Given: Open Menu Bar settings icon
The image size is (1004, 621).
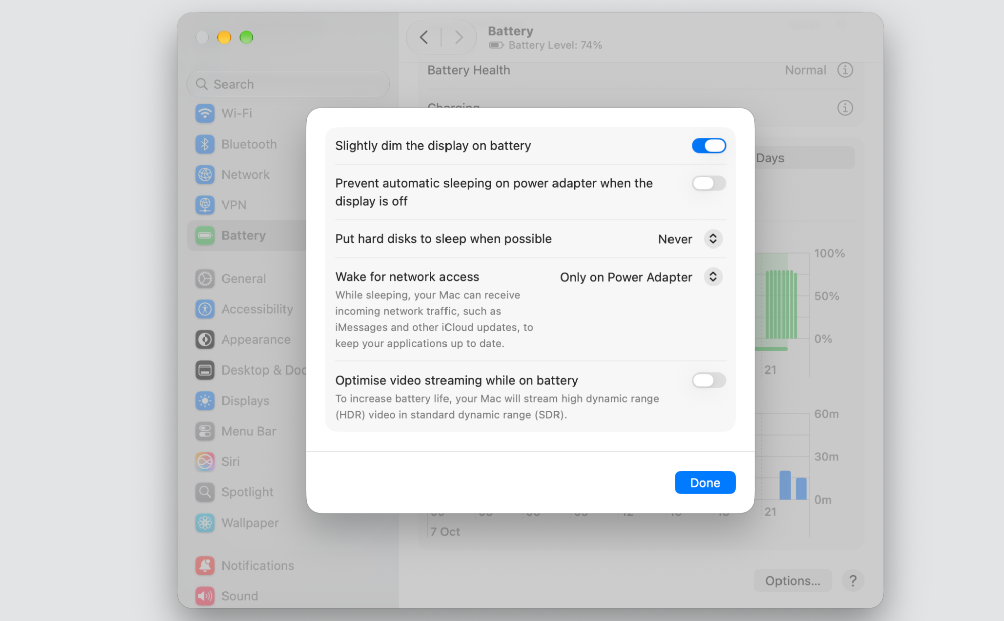Looking at the screenshot, I should click(x=205, y=431).
